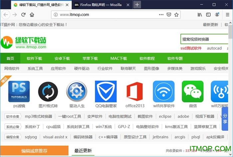Open the wifi共享软件 icon
The image size is (233, 157).
click(164, 91)
